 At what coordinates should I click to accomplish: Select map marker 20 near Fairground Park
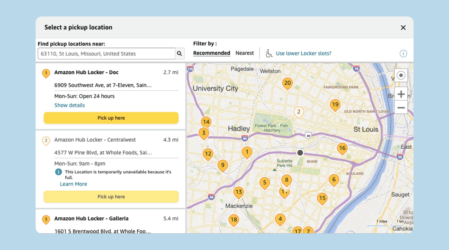click(287, 83)
